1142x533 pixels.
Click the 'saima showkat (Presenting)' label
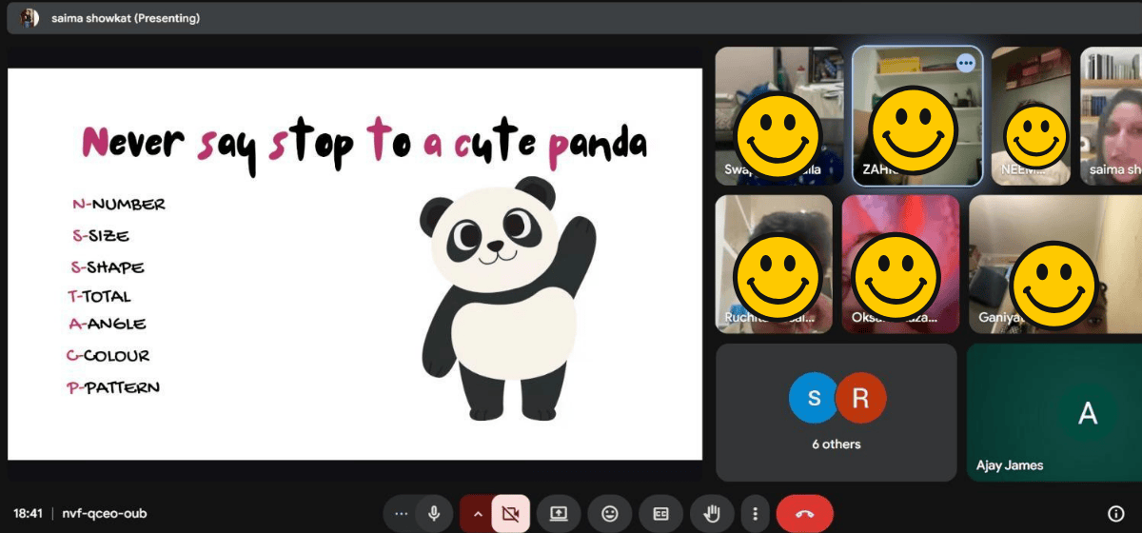(126, 18)
